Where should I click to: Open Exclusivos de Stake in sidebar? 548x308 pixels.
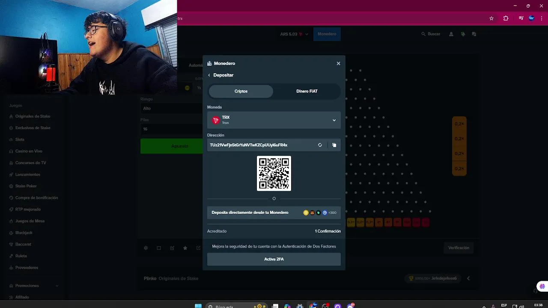click(x=33, y=128)
